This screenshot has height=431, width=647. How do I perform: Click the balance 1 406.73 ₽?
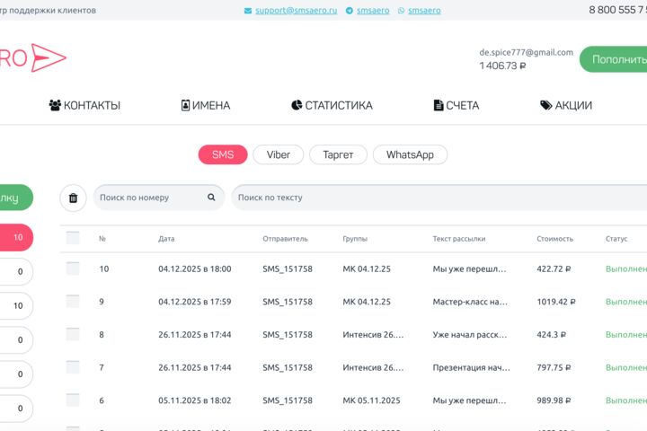pyautogui.click(x=502, y=66)
